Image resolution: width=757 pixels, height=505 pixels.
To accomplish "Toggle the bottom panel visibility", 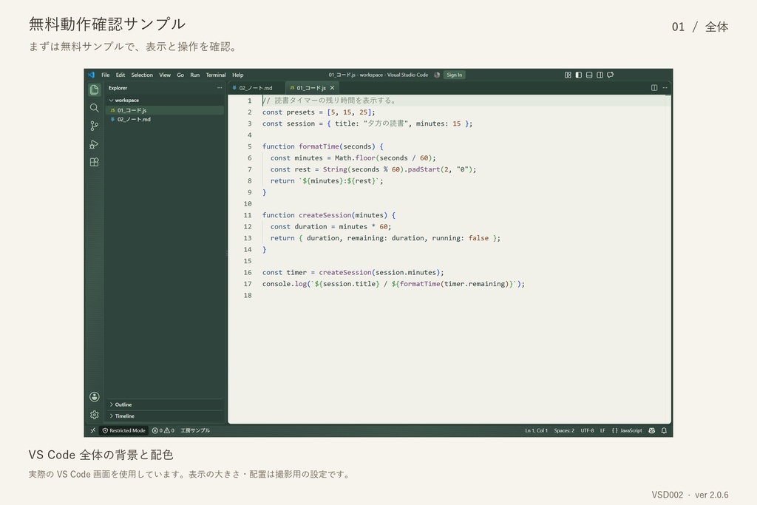I will [589, 75].
